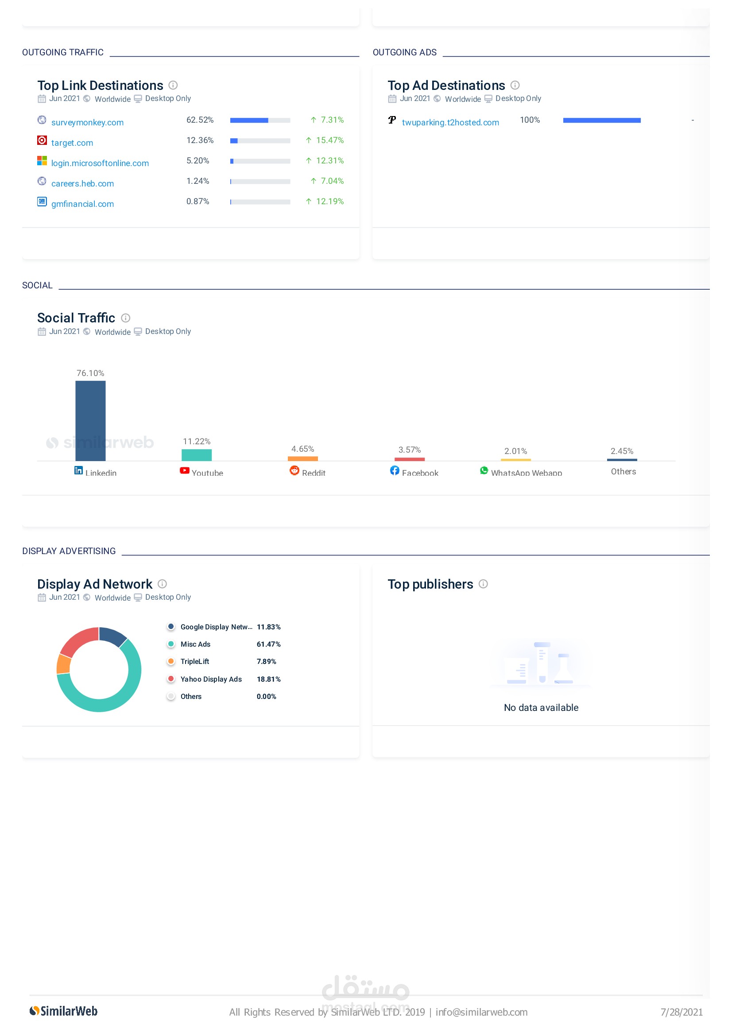Click the GM Financial favicon
Image resolution: width=732 pixels, height=1036 pixels.
(42, 201)
